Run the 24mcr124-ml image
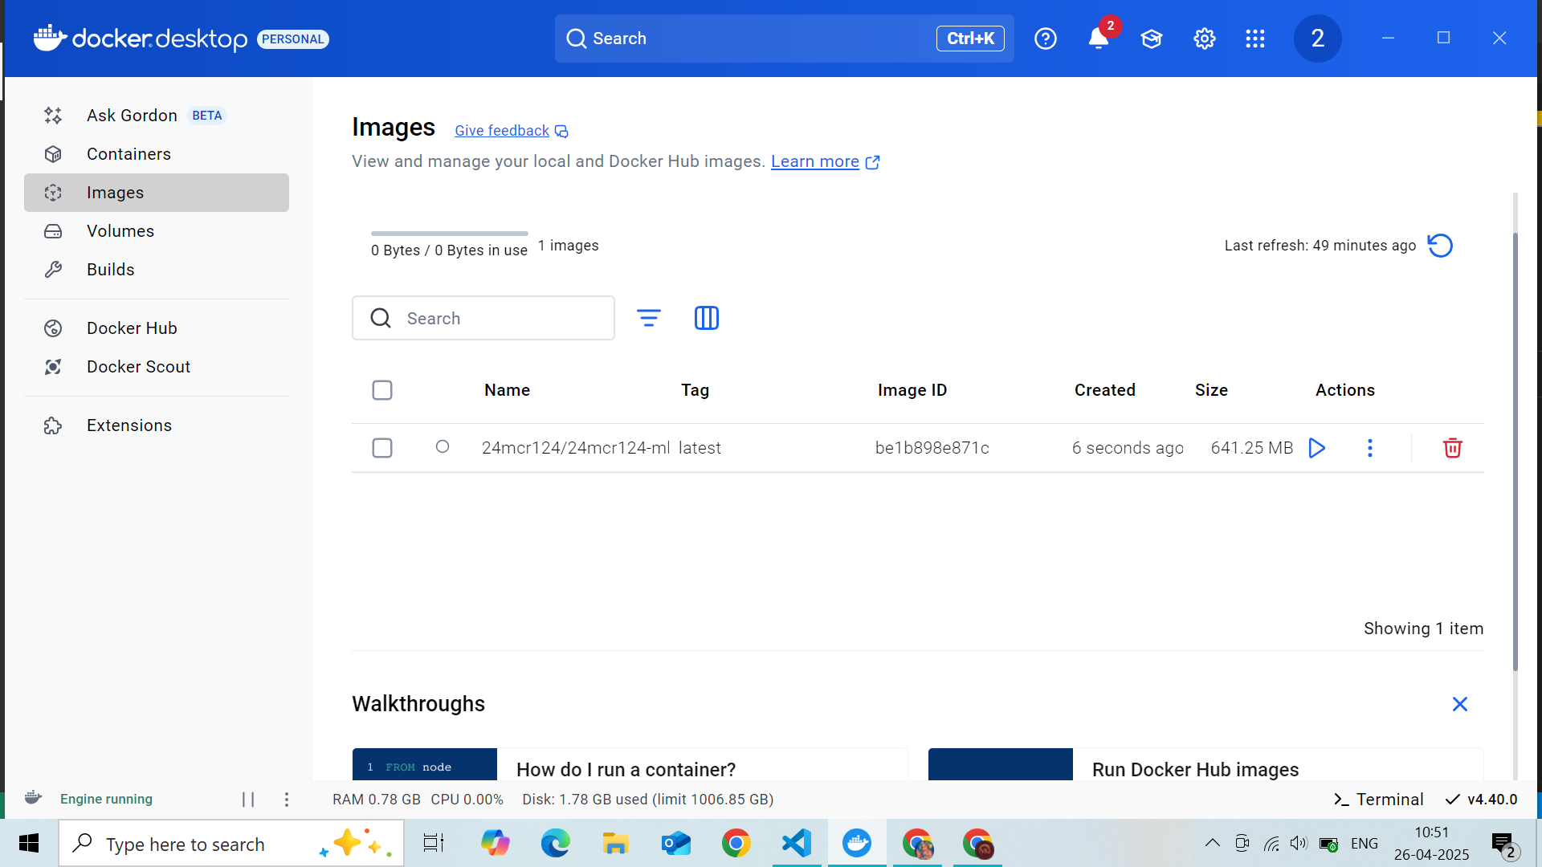Image resolution: width=1542 pixels, height=867 pixels. pyautogui.click(x=1316, y=448)
